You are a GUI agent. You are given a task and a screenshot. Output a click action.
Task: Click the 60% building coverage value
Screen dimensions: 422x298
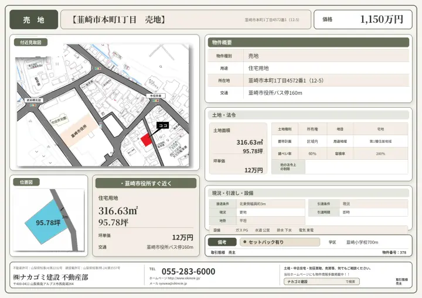[x=312, y=154]
